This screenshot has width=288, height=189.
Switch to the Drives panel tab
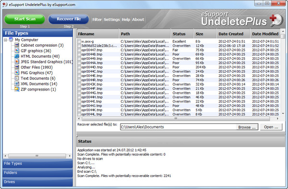[37, 182]
